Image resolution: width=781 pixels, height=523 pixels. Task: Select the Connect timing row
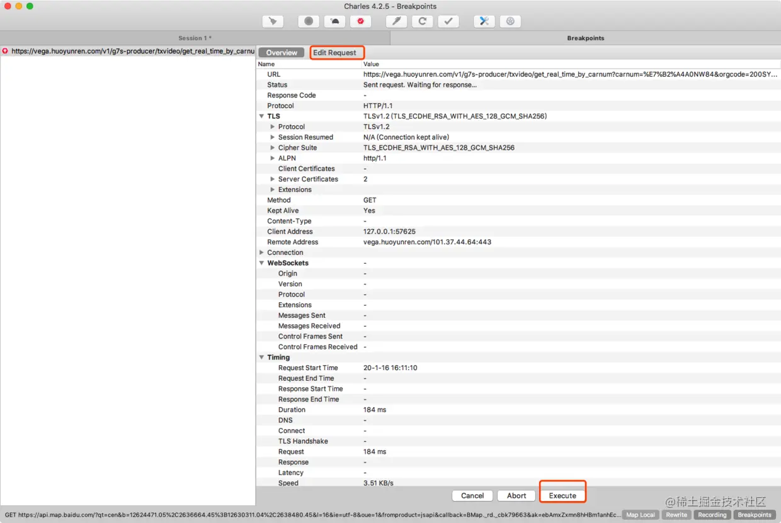[x=518, y=431]
